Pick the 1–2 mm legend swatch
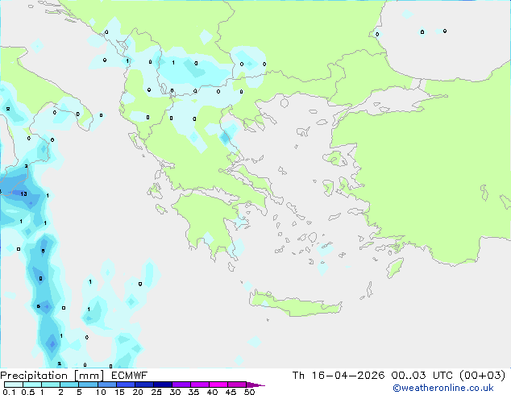Viewport: 511px width, 395px height. (51, 385)
